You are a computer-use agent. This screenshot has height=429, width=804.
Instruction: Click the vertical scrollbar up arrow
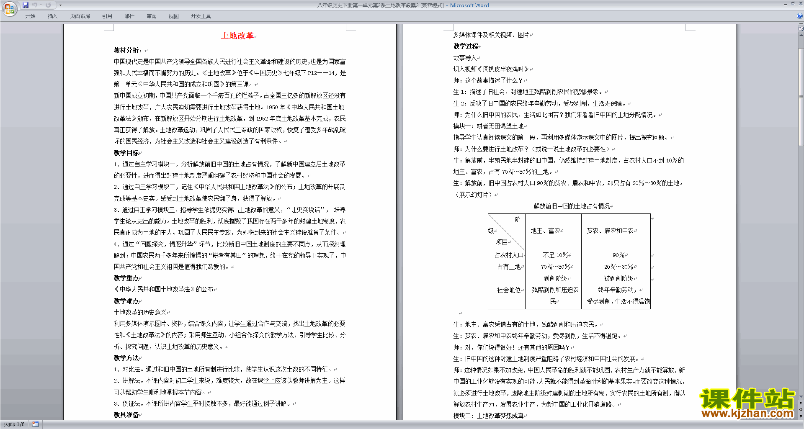pos(801,35)
